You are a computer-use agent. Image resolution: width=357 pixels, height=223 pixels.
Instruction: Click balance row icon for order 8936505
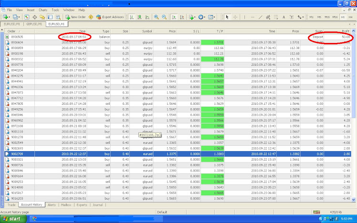tap(7, 37)
